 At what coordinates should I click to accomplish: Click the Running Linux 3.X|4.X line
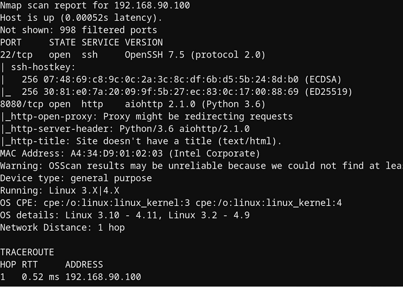[x=60, y=190]
